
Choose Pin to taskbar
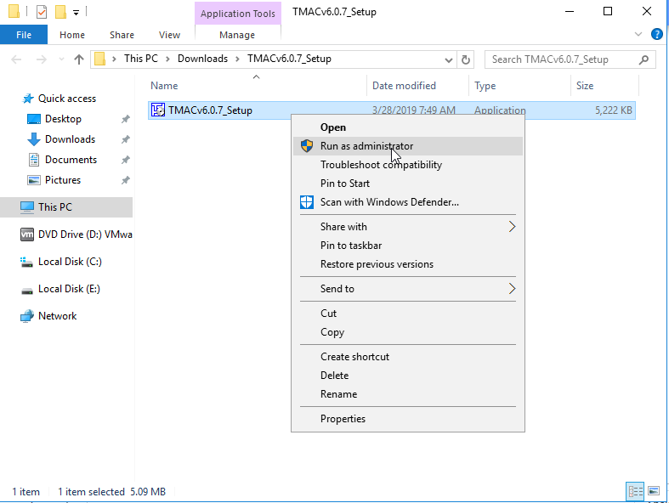point(407,246)
